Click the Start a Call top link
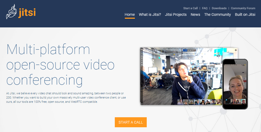 190,8
